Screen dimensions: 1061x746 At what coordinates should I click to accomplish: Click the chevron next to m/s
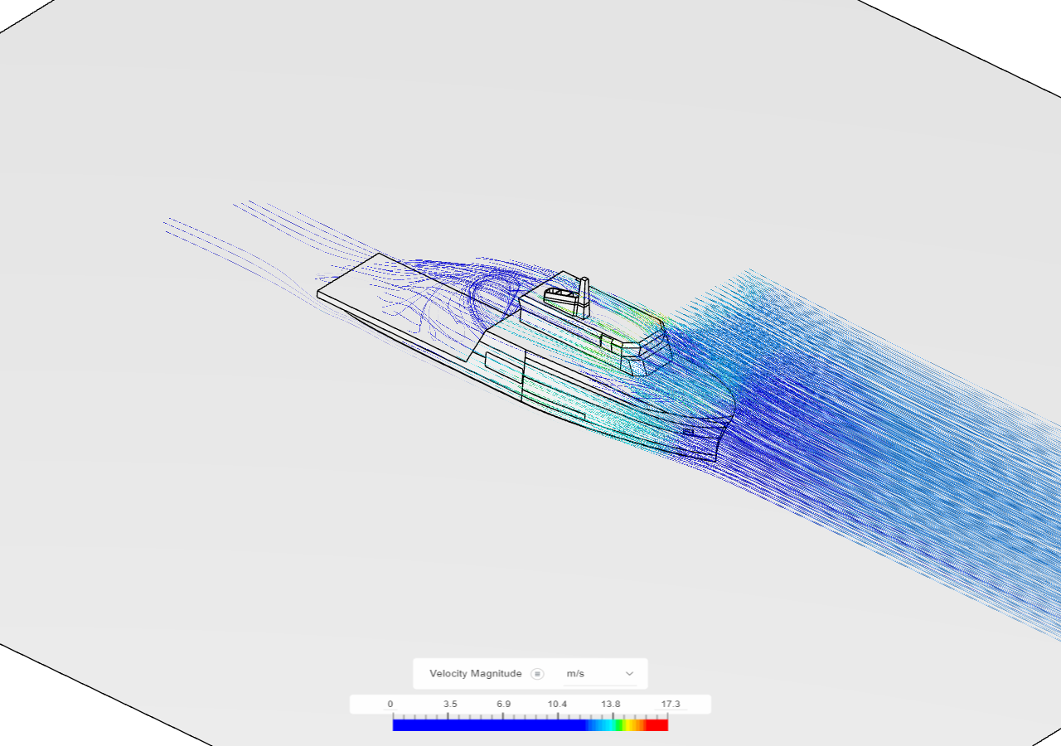[x=630, y=674]
